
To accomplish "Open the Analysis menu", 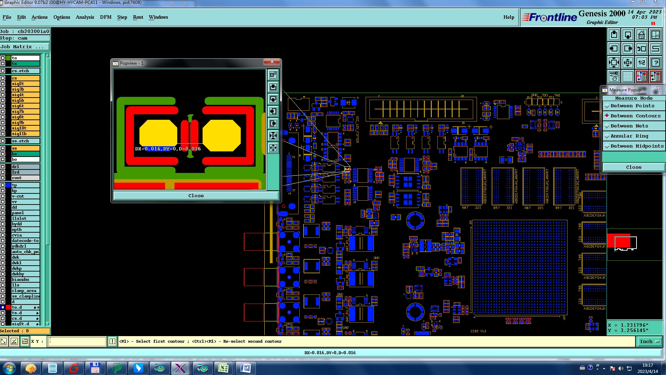I will point(85,17).
